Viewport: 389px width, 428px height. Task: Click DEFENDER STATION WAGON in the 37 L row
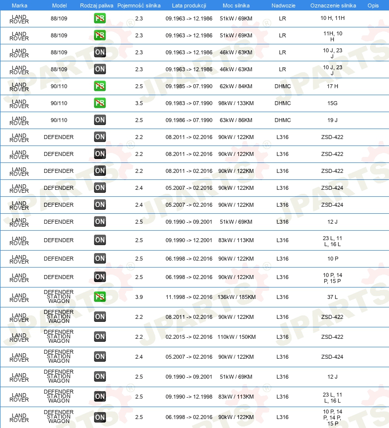click(x=59, y=296)
